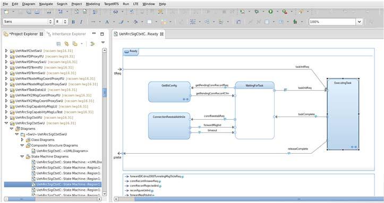Open the LTE menu

click(x=135, y=4)
